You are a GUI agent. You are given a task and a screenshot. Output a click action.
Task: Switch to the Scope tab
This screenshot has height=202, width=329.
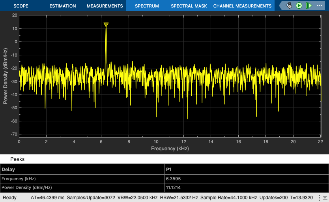coord(21,6)
